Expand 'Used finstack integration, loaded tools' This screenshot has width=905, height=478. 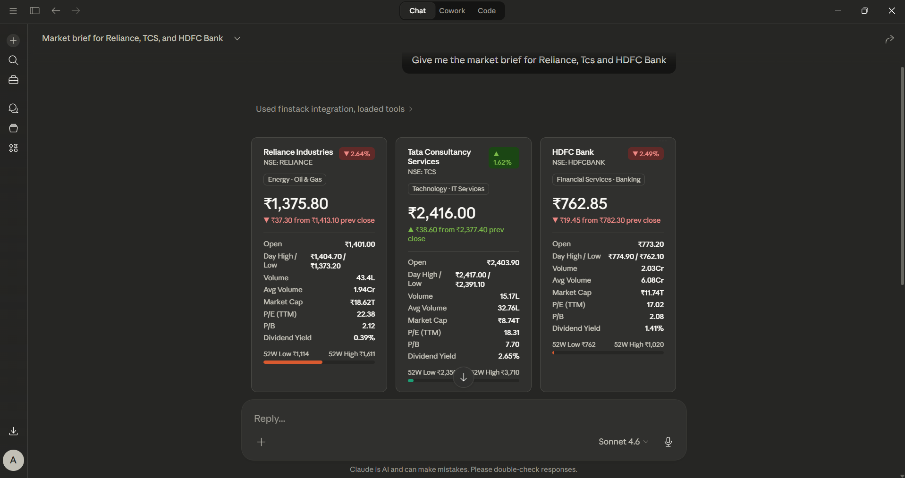click(334, 109)
